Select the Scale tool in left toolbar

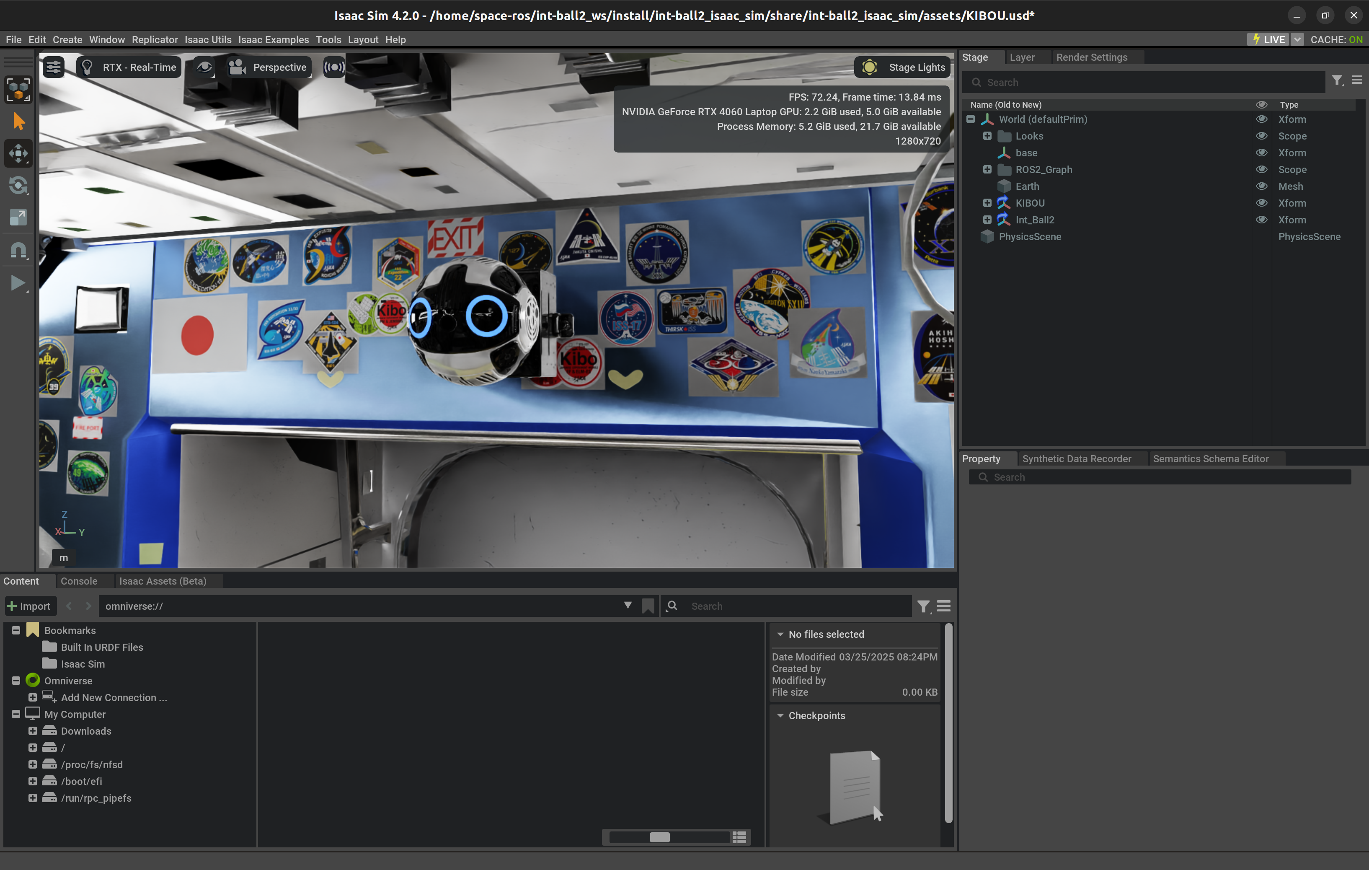pyautogui.click(x=18, y=217)
